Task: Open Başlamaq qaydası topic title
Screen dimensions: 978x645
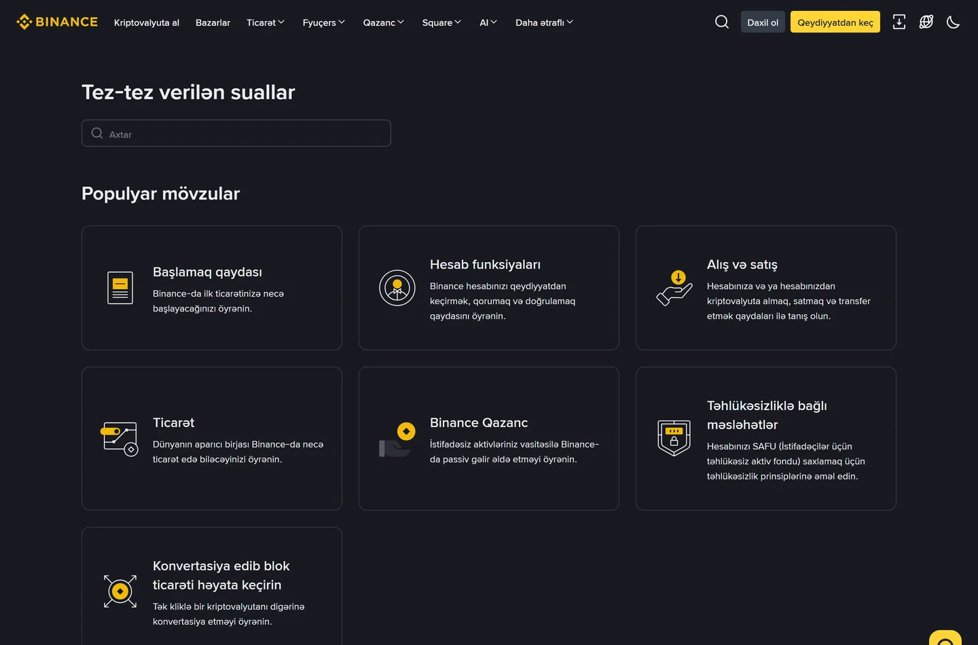Action: 207,272
